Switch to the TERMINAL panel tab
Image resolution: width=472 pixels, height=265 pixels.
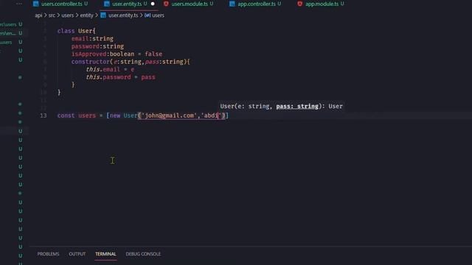[x=105, y=254]
